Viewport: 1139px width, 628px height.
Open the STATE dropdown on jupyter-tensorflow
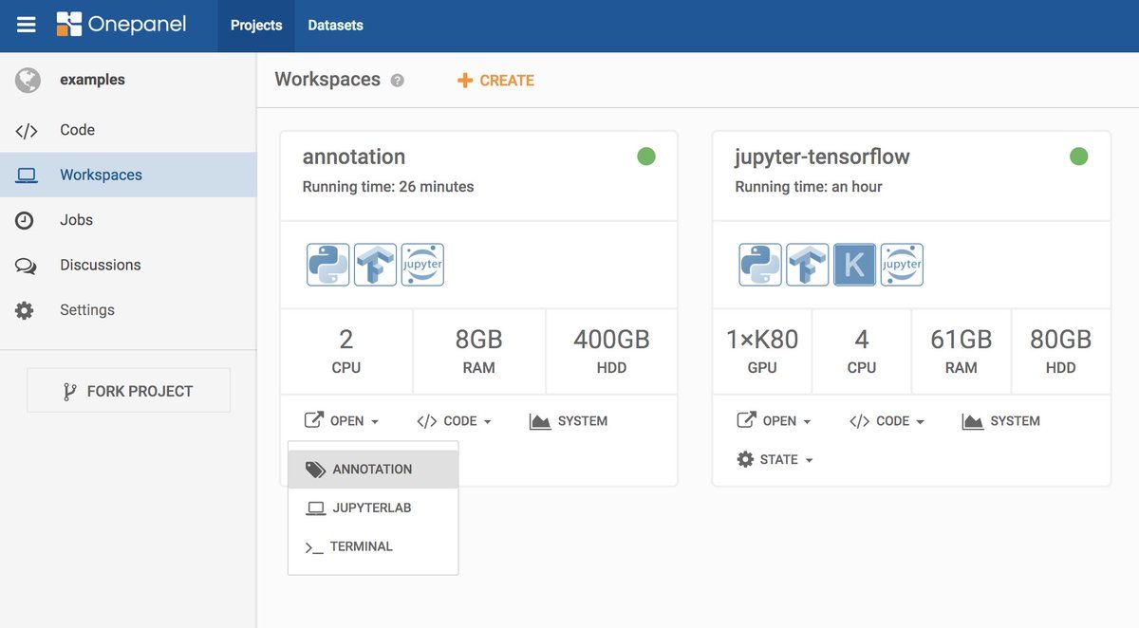click(775, 459)
